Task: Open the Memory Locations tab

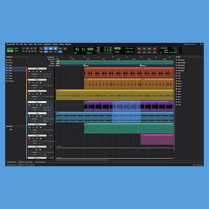Action: pyautogui.click(x=25, y=162)
